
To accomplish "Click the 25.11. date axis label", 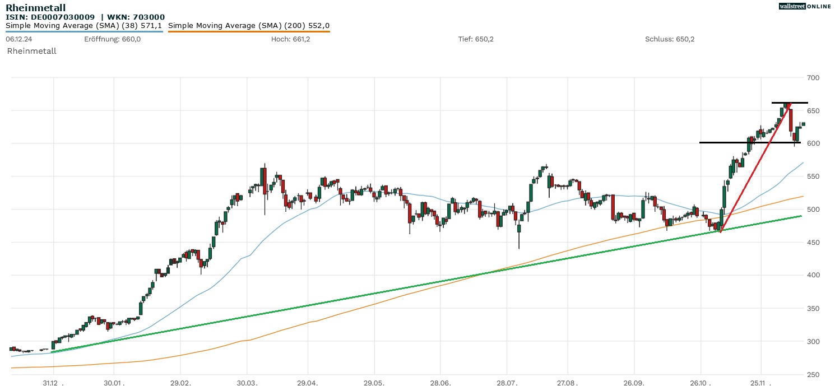I will click(x=760, y=382).
